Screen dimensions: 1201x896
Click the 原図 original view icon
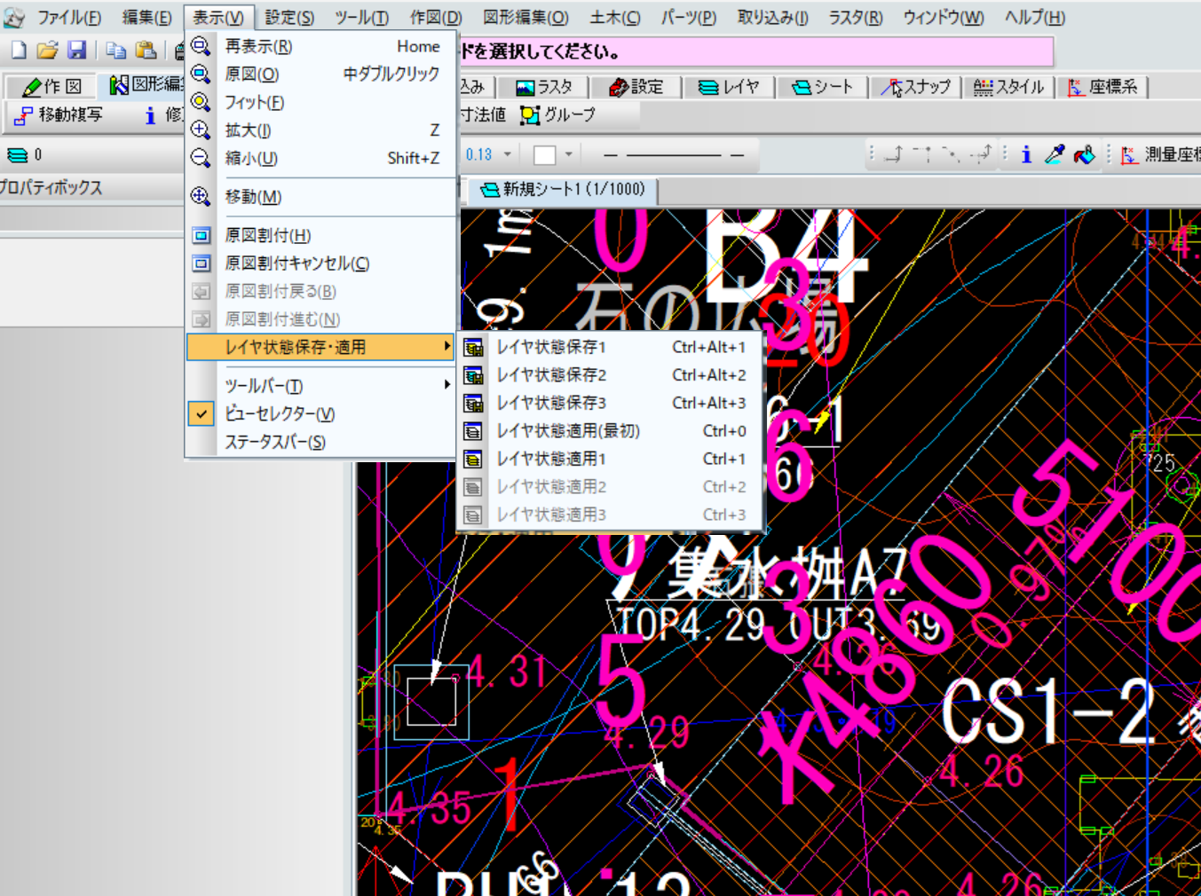point(201,74)
